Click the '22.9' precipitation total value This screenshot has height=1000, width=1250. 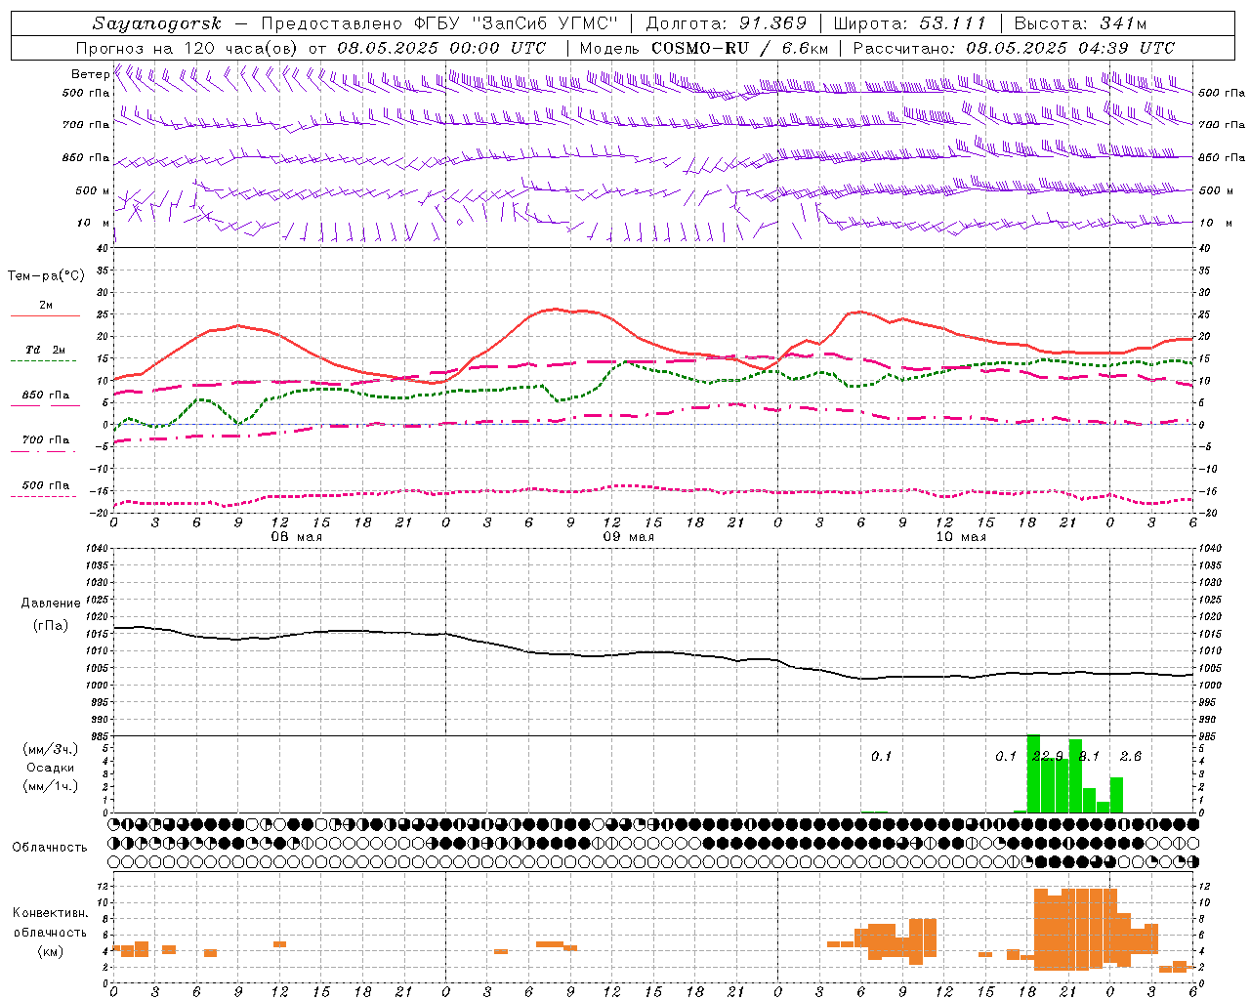click(x=1048, y=756)
